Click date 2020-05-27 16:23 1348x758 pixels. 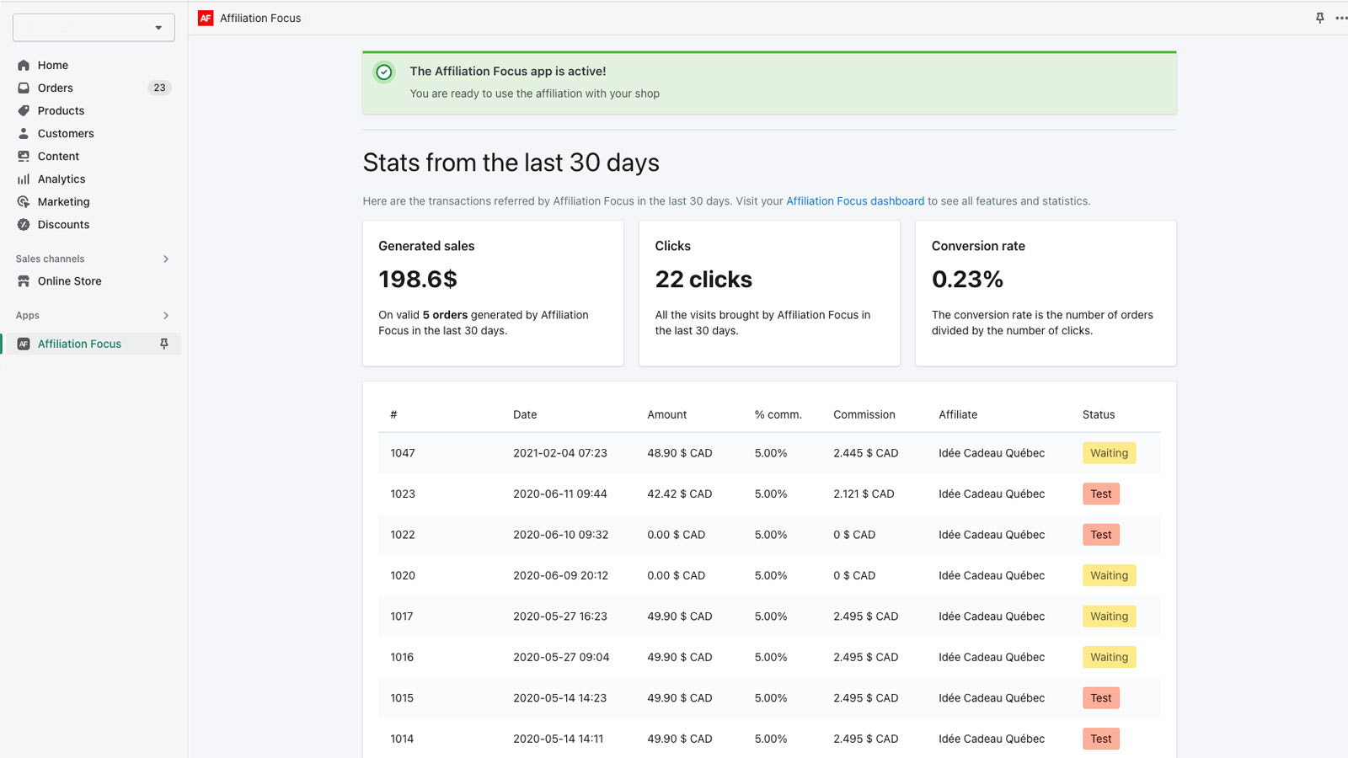point(560,617)
